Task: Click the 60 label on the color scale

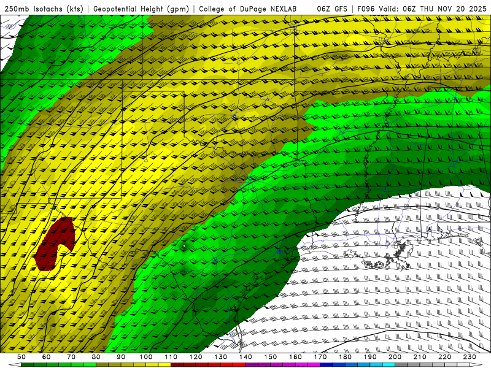Action: click(x=46, y=357)
